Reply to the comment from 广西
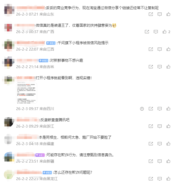This screenshot has height=189, width=173. [156, 32]
